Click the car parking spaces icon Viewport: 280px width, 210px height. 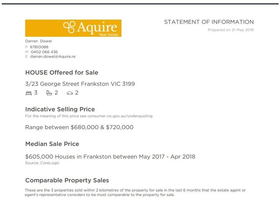click(70, 93)
